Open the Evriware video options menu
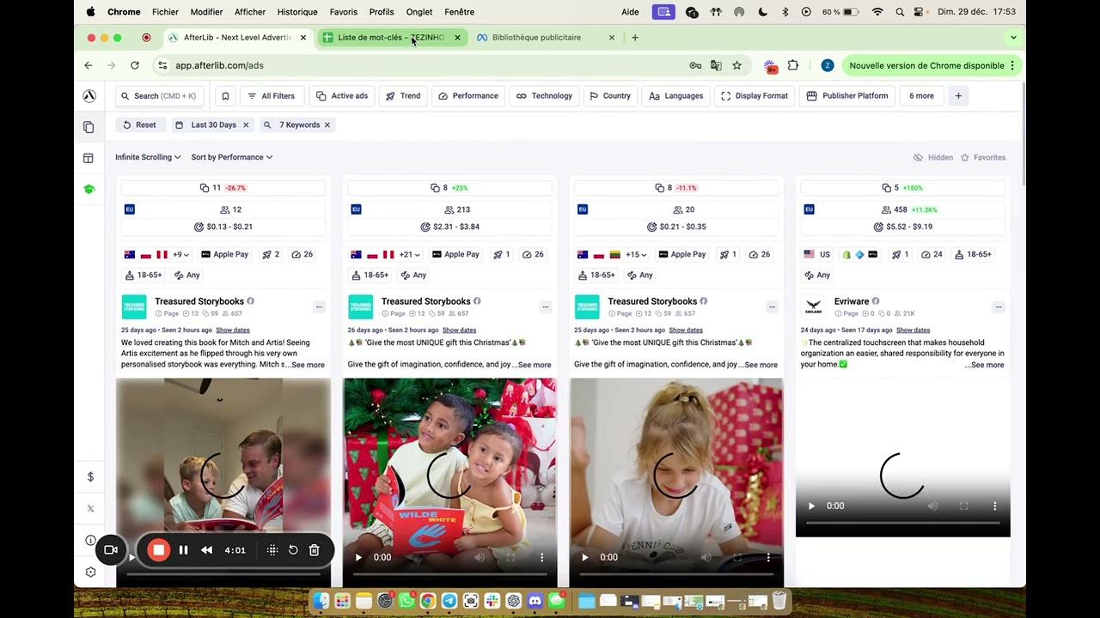Screen dimensions: 1100x618 (995, 506)
